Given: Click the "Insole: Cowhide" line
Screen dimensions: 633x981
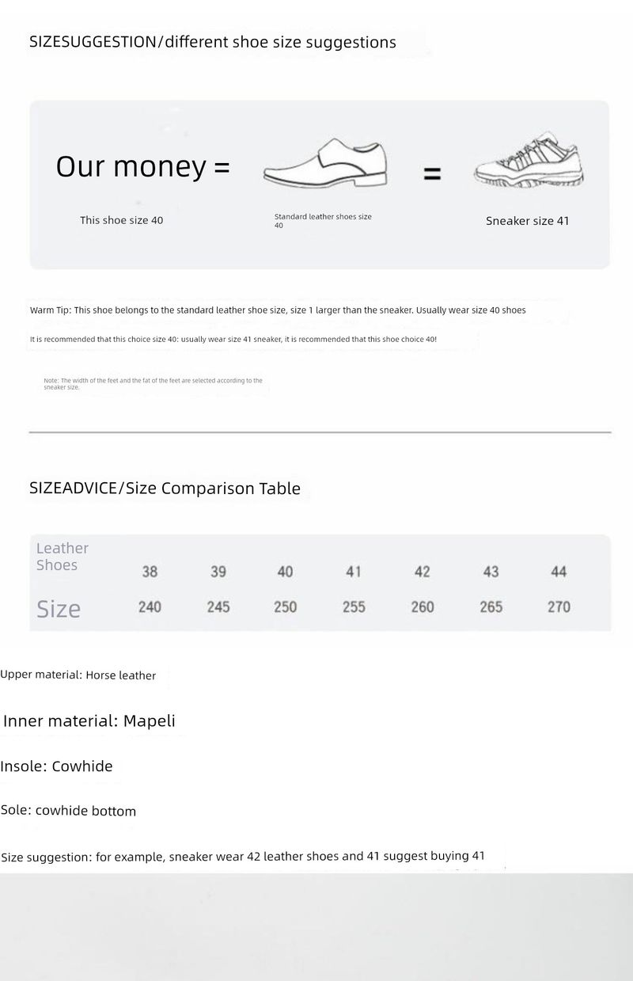Looking at the screenshot, I should (57, 766).
